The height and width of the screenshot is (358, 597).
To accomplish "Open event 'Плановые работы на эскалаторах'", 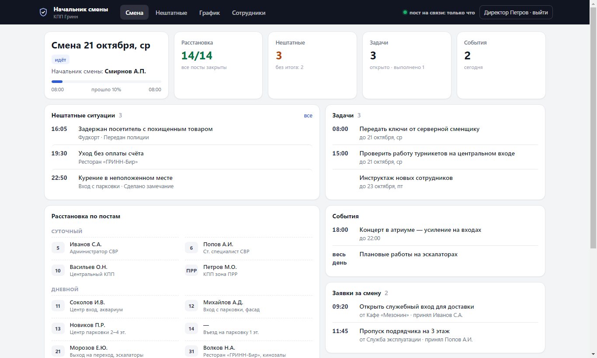I will tap(435, 258).
